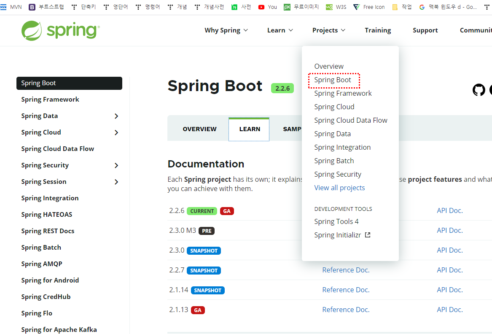Open Spring Tools 4 in the menu
The image size is (492, 334).
tap(336, 221)
